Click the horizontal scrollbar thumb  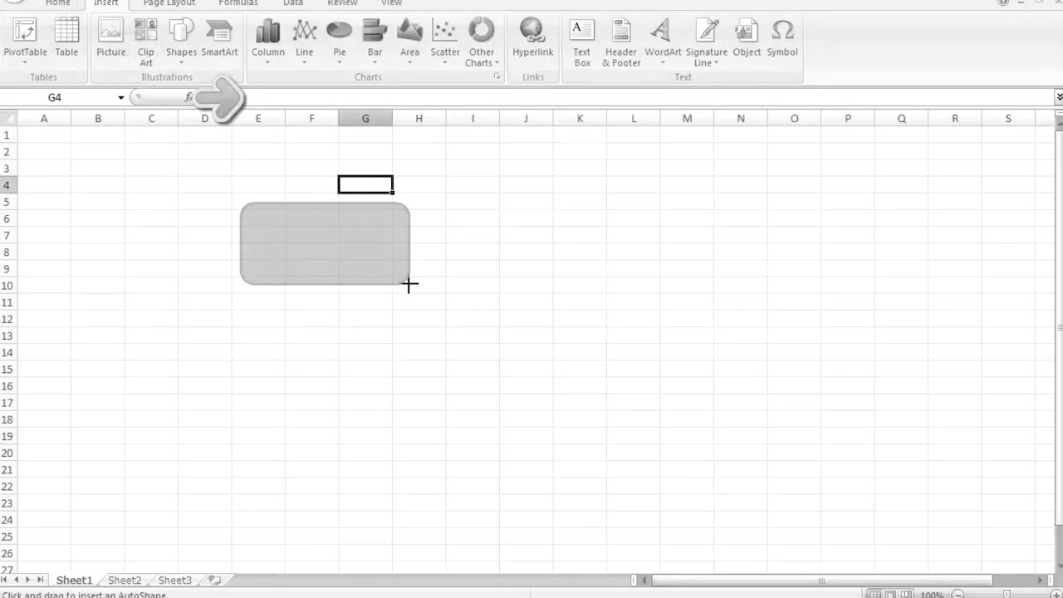pyautogui.click(x=821, y=581)
